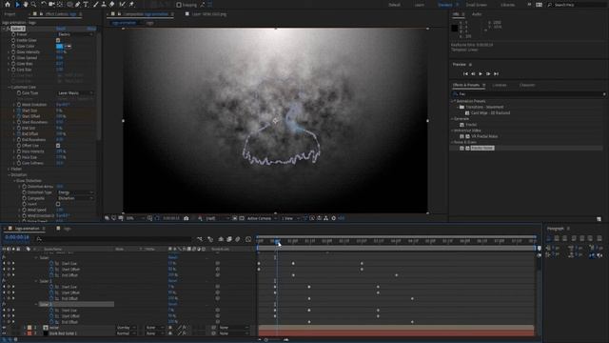The width and height of the screenshot is (609, 343).
Task: Open the Distortion Type dropdown showing Energy
Action: point(75,192)
